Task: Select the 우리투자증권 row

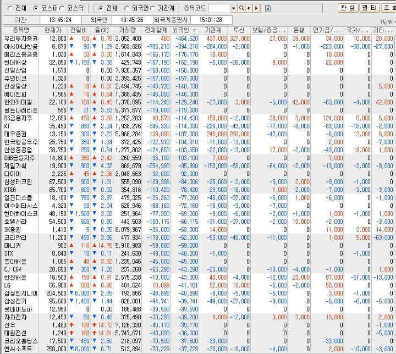Action: (x=200, y=38)
